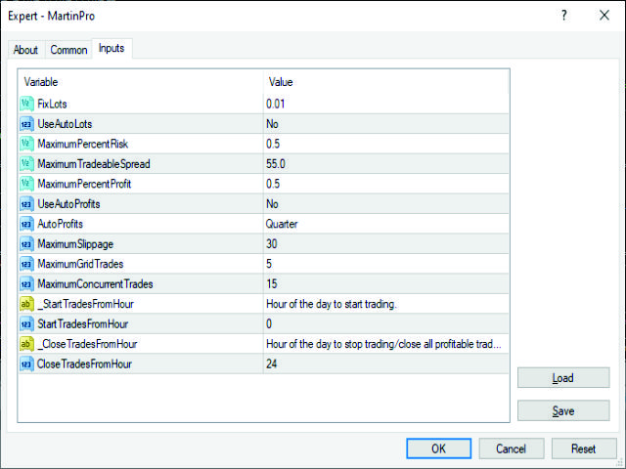Click the MaximumTradeableSpread row icon

pos(26,164)
